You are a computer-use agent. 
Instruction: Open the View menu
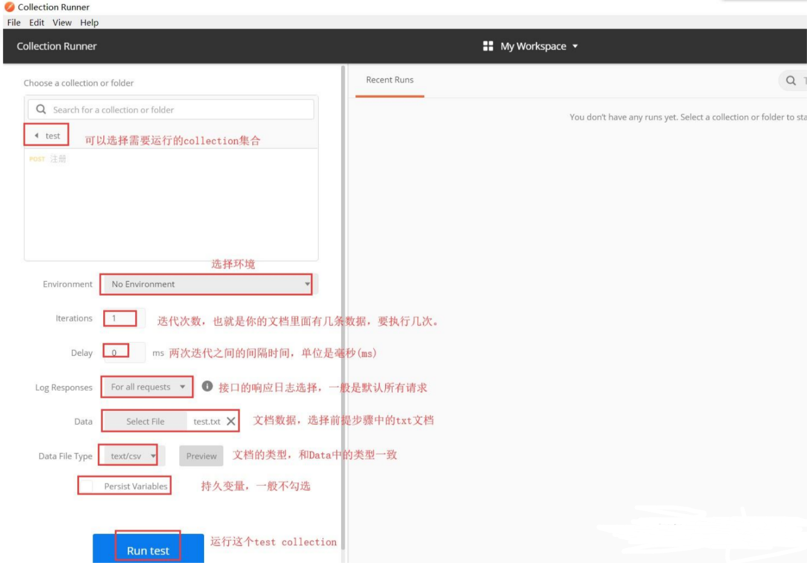(62, 22)
